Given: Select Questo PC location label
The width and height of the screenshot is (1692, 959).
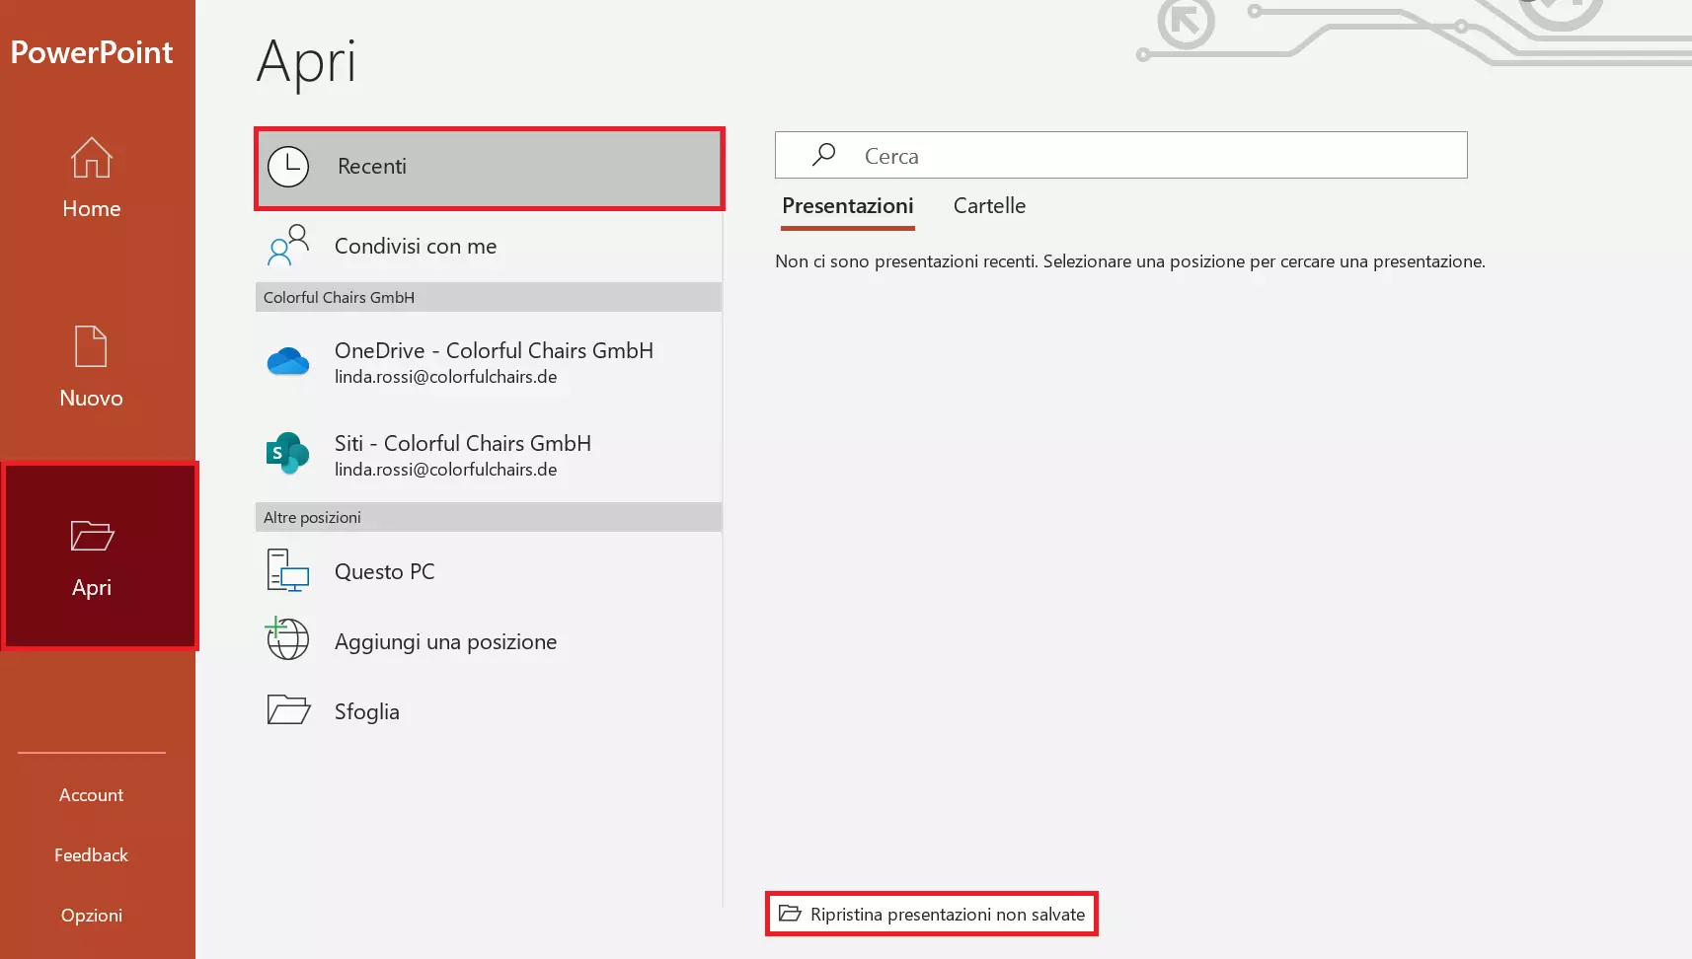Looking at the screenshot, I should click(x=385, y=572).
